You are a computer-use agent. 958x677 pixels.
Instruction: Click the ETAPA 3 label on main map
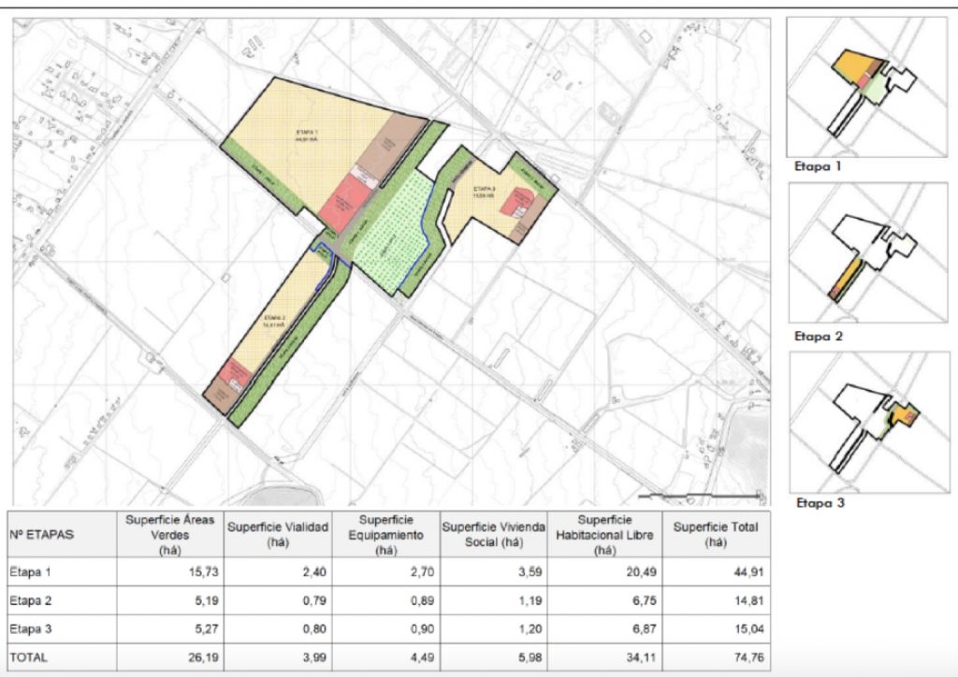[x=483, y=192]
